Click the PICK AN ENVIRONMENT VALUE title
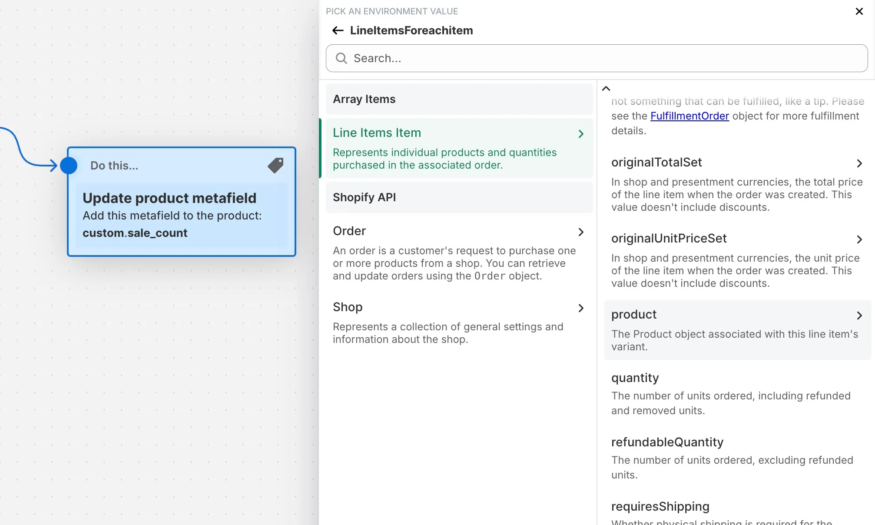Image resolution: width=875 pixels, height=525 pixels. [x=392, y=11]
